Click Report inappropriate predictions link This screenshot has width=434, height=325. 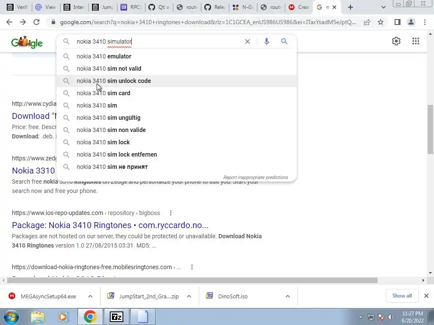coord(256,177)
